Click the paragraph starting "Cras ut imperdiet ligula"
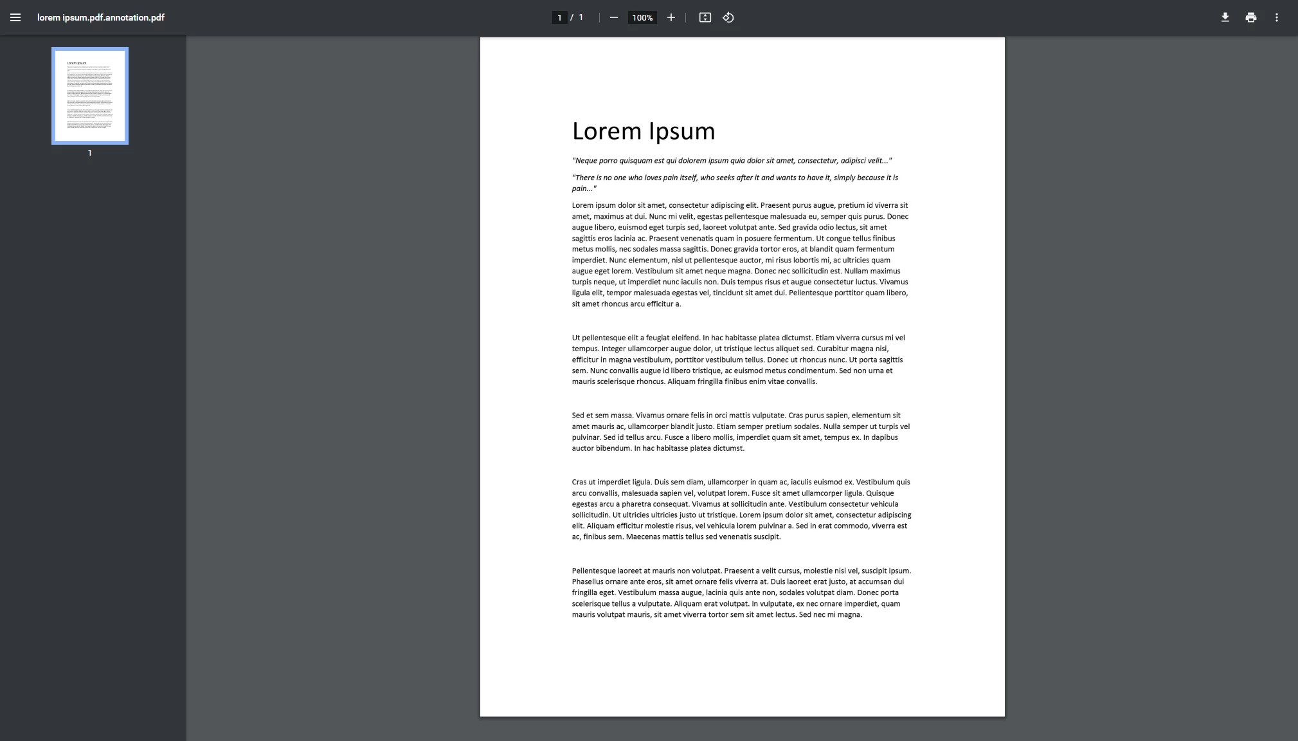The image size is (1298, 741). pos(741,509)
